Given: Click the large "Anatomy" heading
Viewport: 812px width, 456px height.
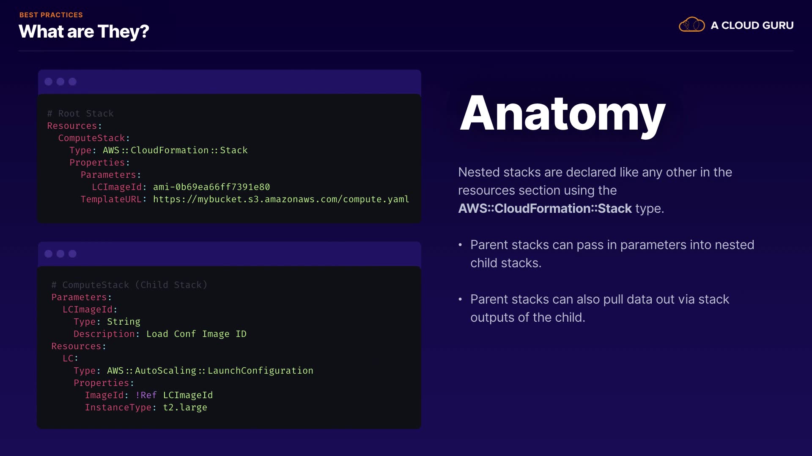Looking at the screenshot, I should point(562,113).
